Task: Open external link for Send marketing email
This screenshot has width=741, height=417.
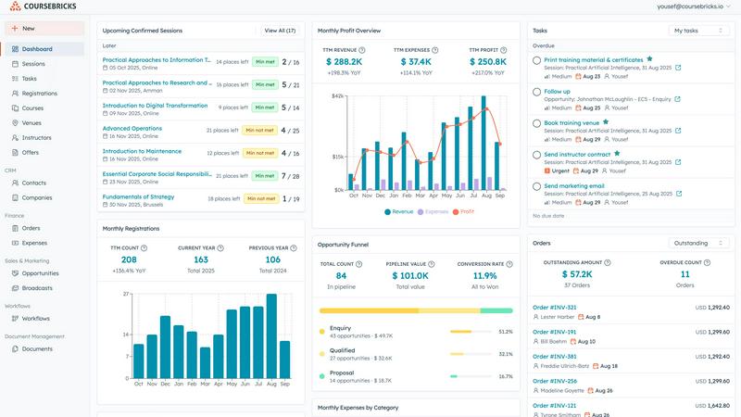Action: tap(678, 194)
